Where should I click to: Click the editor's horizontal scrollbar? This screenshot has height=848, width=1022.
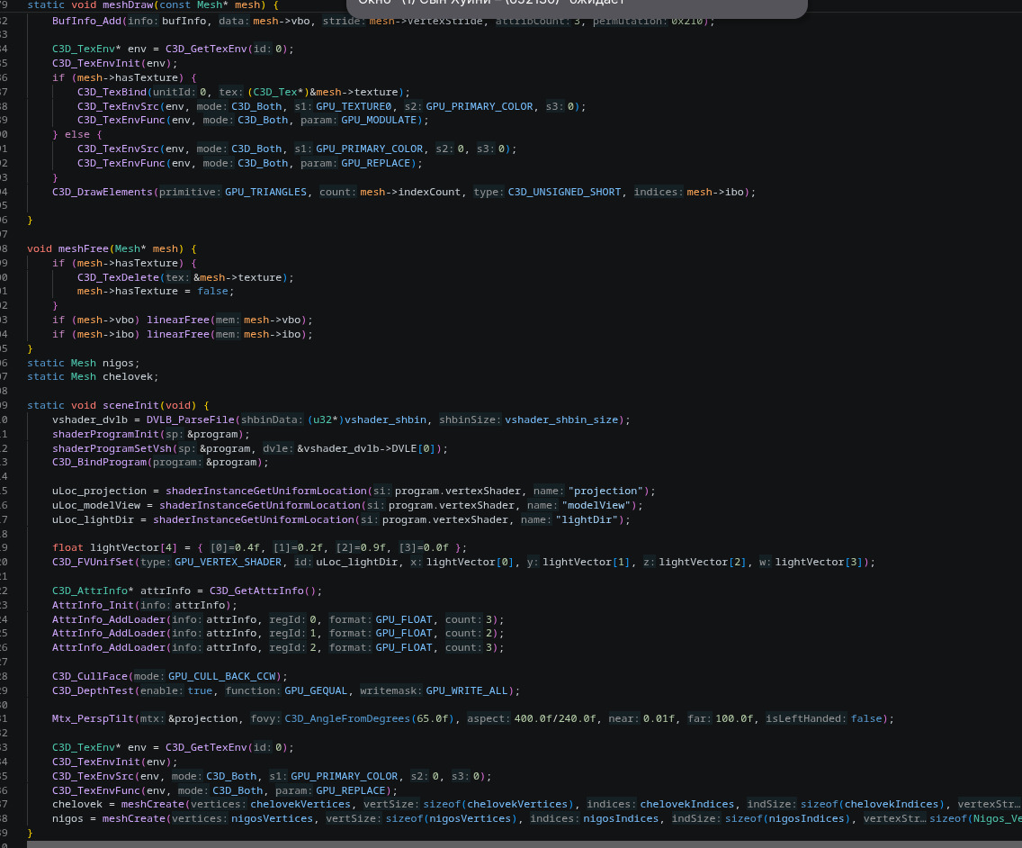pos(524,844)
